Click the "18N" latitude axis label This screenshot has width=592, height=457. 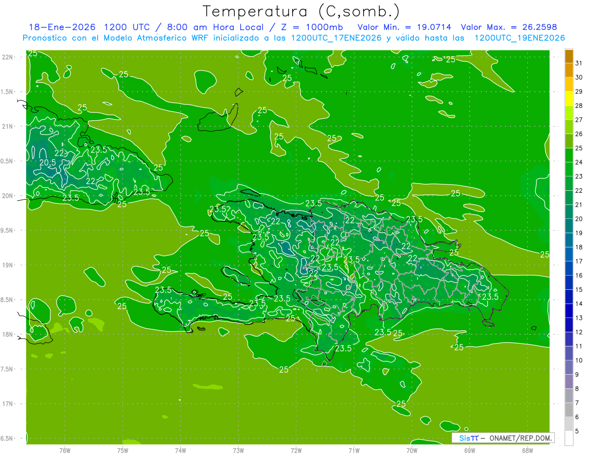pos(7,334)
